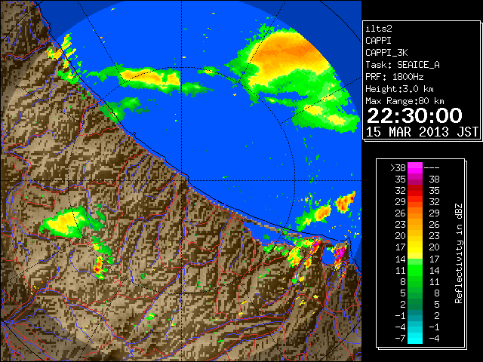The image size is (483, 362).
Task: Pick the cyan swatch beside '-7'
Action: pyautogui.click(x=415, y=338)
